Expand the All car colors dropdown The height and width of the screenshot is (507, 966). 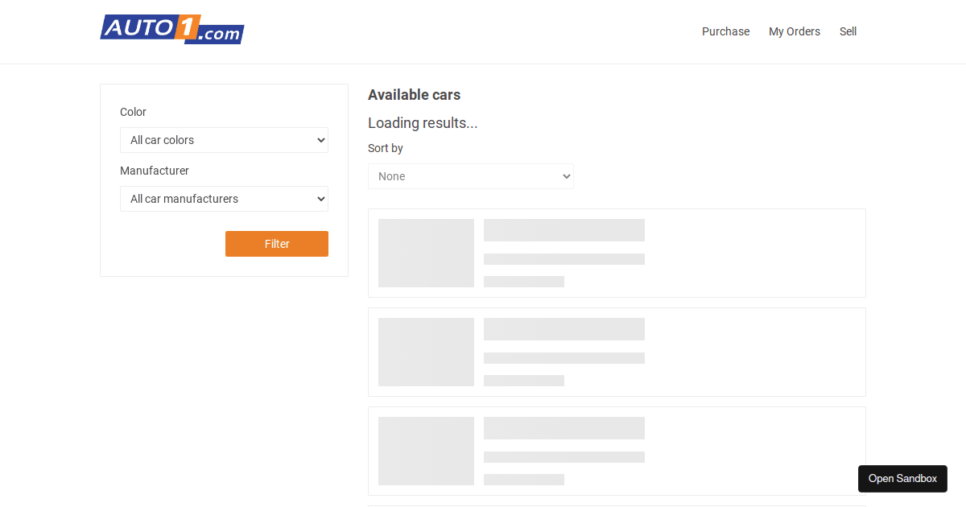[224, 140]
